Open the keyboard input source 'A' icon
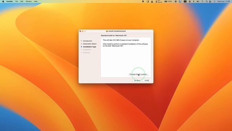The image size is (232, 131). (x=185, y=1)
